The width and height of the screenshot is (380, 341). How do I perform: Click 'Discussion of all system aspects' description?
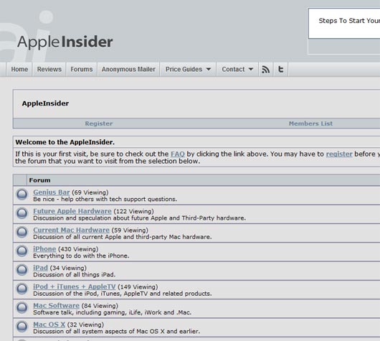pos(117,332)
